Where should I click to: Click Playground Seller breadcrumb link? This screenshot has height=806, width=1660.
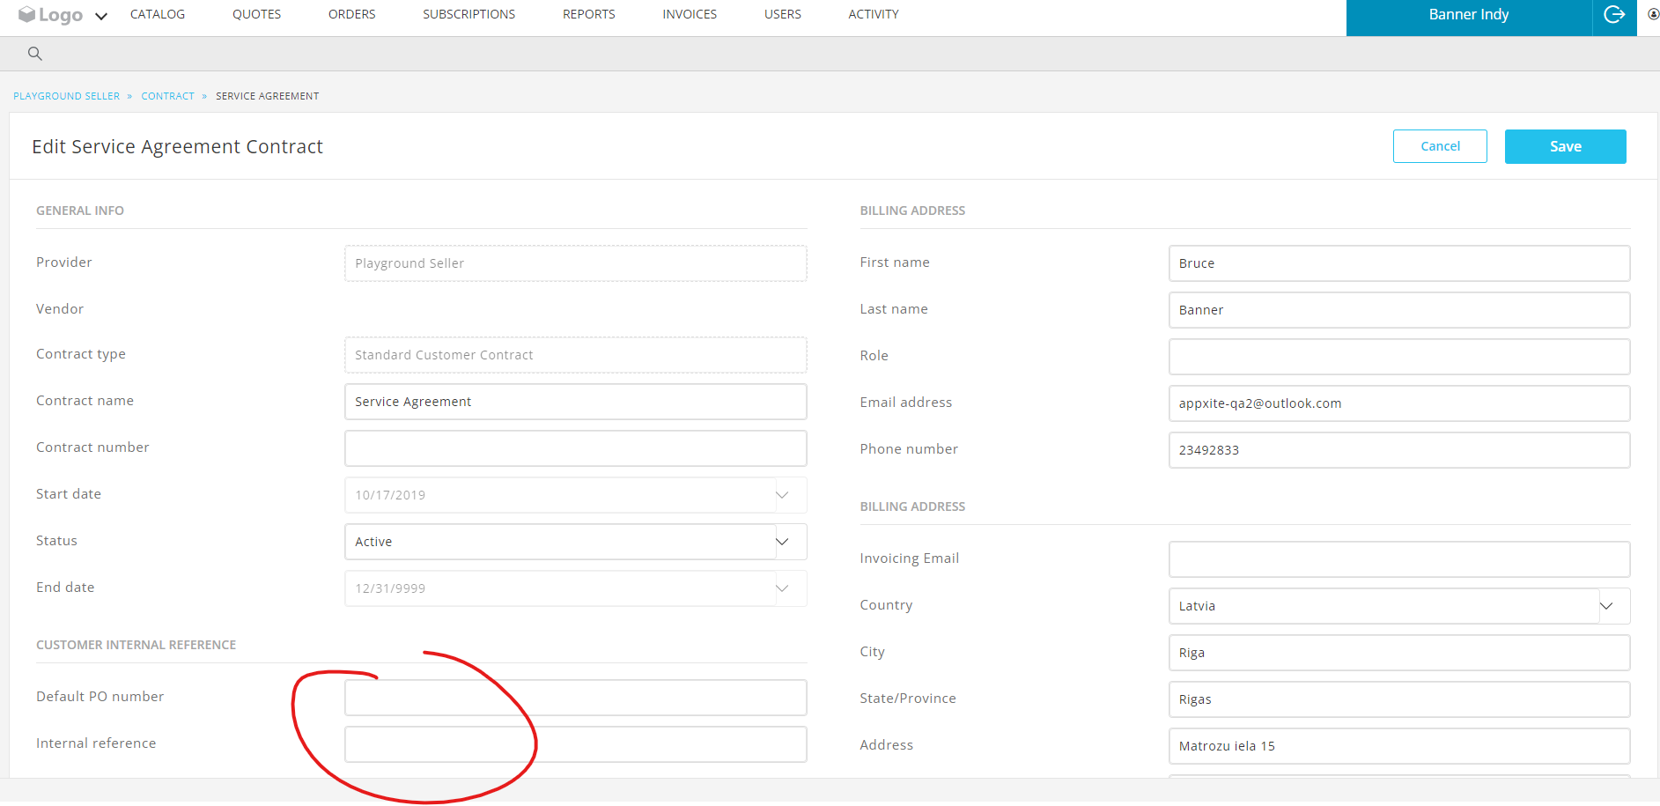67,96
